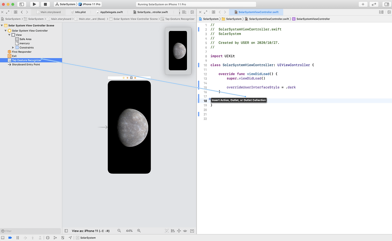
Task: Open Environment Overrides
Action: (x=63, y=238)
